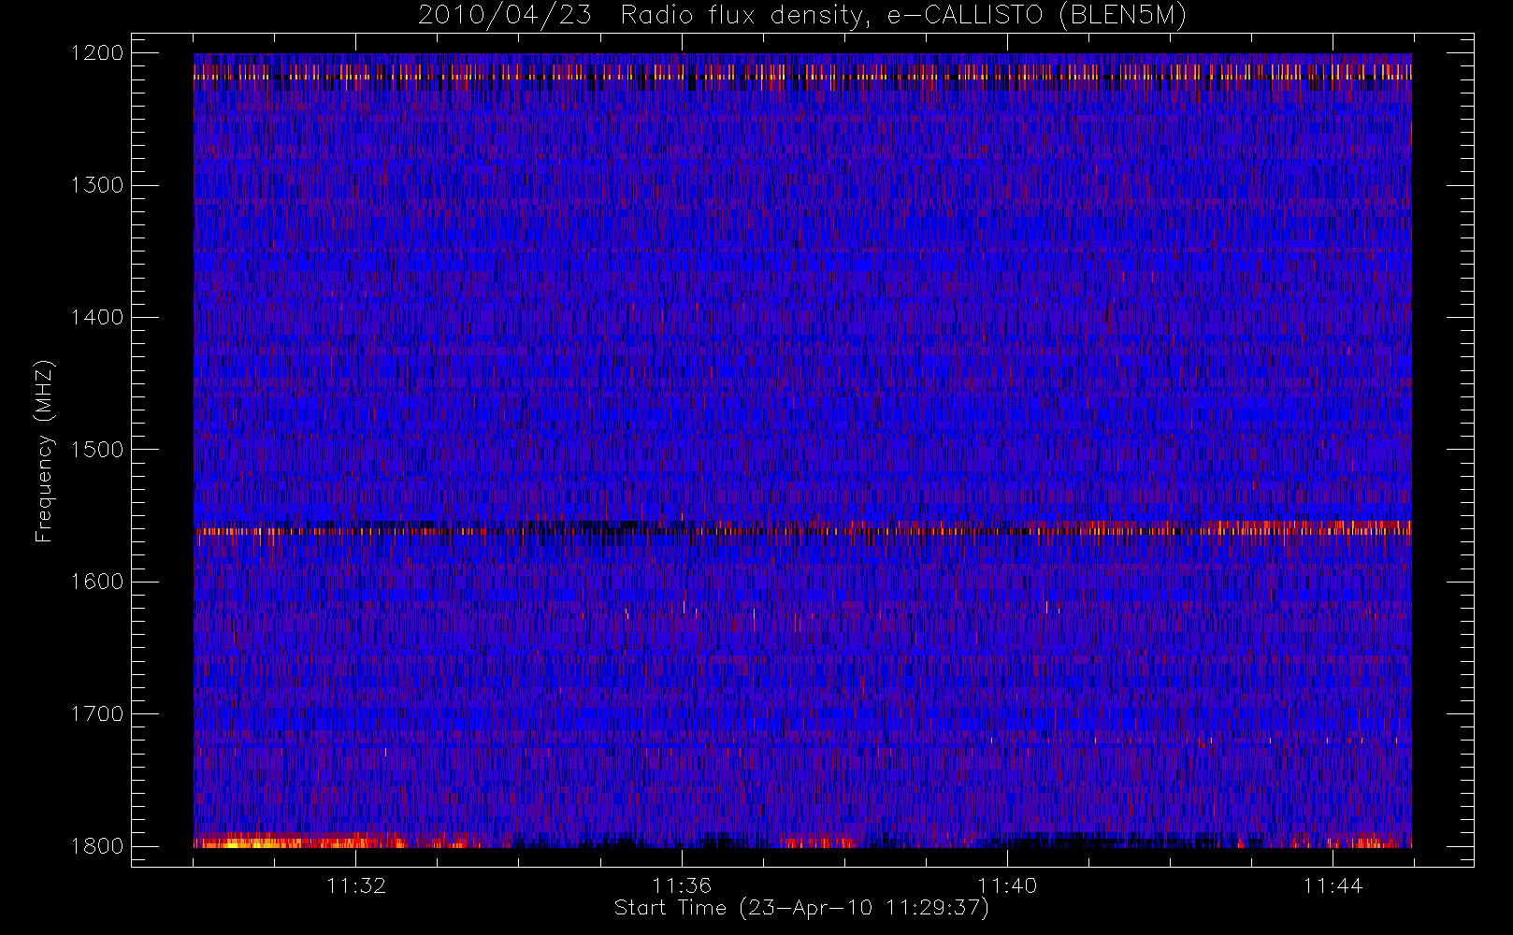This screenshot has height=935, width=1513.
Task: Click the 11:36 time tick label
Action: (682, 885)
